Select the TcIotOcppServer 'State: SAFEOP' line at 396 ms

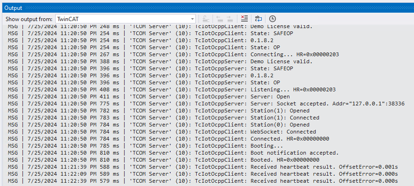150,68
